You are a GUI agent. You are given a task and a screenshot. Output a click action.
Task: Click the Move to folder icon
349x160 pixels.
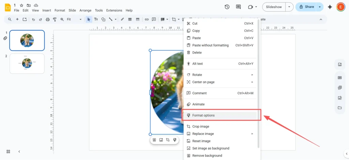pyautogui.click(x=29, y=5)
